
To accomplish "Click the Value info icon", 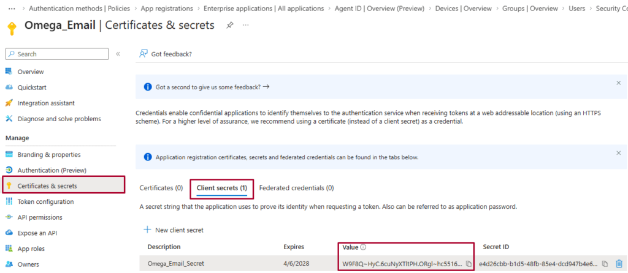I will tap(363, 247).
